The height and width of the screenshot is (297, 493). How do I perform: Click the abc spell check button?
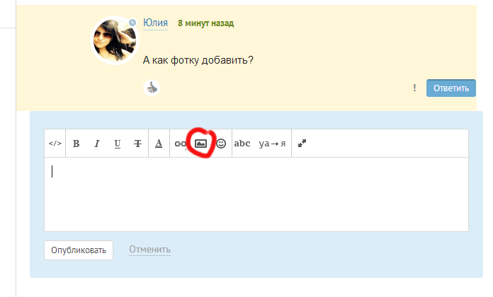(x=242, y=144)
